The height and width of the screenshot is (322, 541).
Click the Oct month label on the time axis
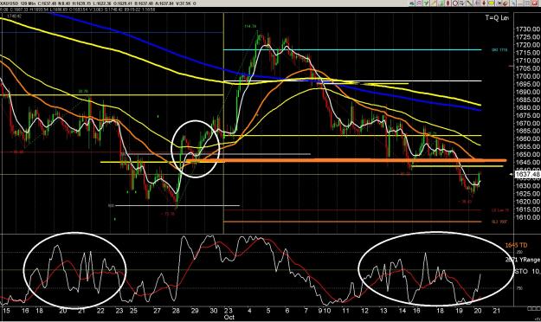tap(229, 317)
